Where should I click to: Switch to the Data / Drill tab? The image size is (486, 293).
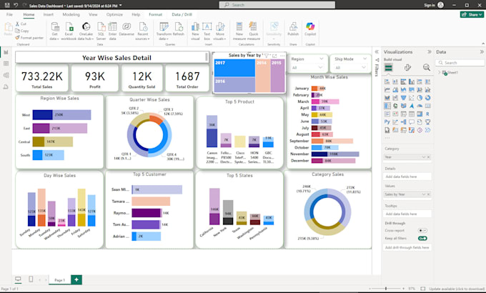pyautogui.click(x=182, y=14)
